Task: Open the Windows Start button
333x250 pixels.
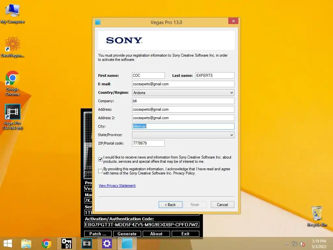Action: coord(8,243)
